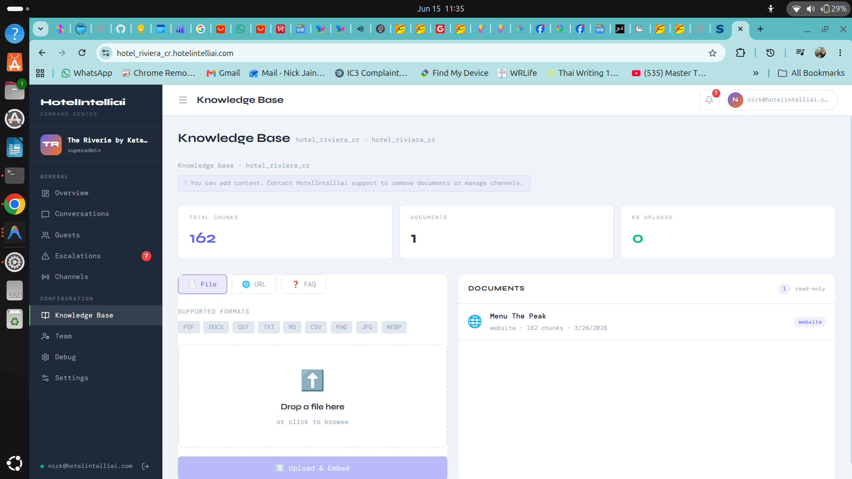Select Knowledge Base sidebar item
The image size is (852, 479).
point(96,315)
